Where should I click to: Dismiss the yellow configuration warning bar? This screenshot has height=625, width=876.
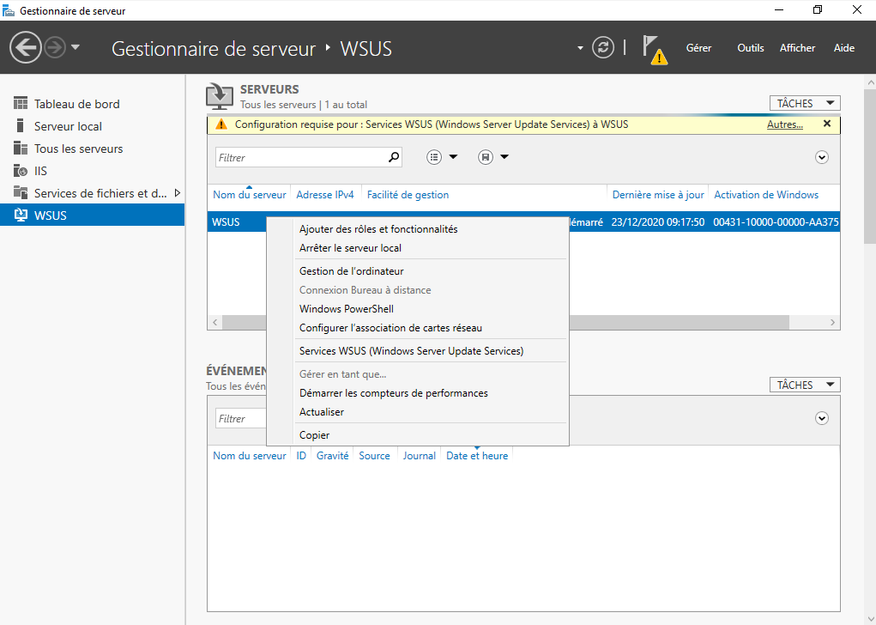827,124
